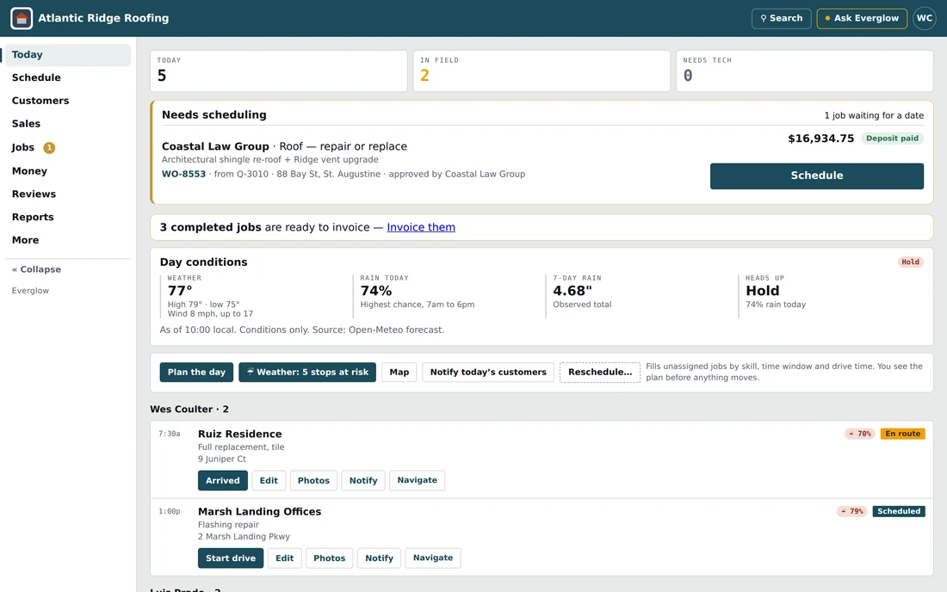This screenshot has width=947, height=592.
Task: Open Jobs section with badge
Action: [x=68, y=147]
